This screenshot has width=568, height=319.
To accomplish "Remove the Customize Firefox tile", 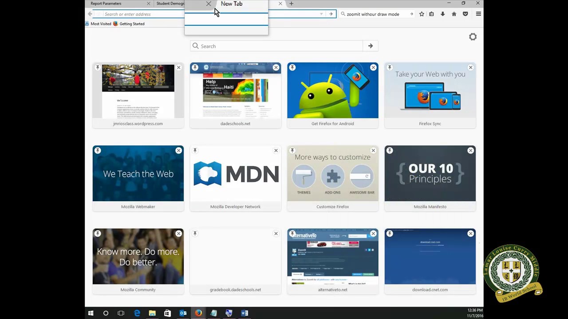I will [x=373, y=151].
